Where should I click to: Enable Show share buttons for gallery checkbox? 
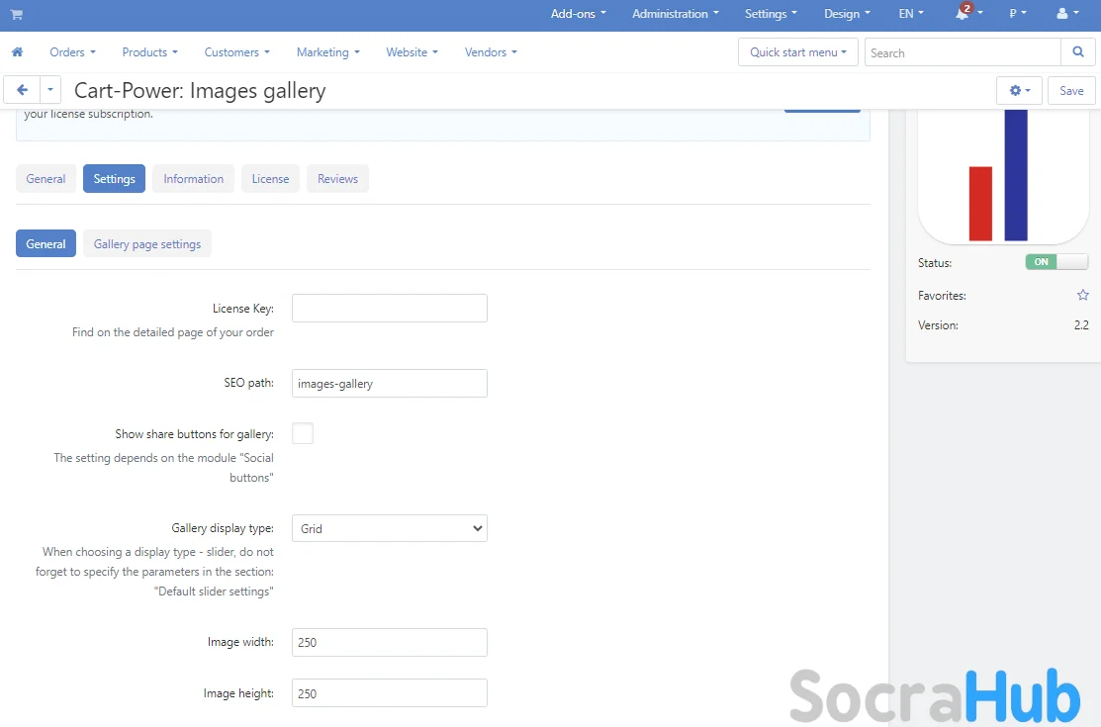[303, 433]
